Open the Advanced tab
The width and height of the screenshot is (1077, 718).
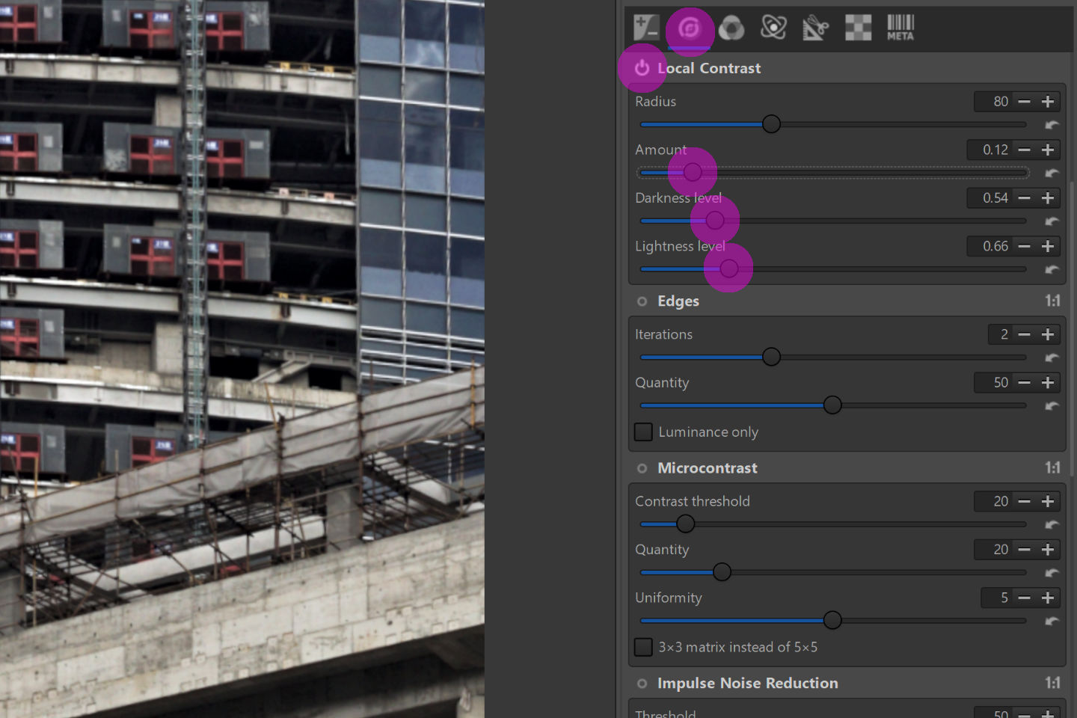click(773, 28)
